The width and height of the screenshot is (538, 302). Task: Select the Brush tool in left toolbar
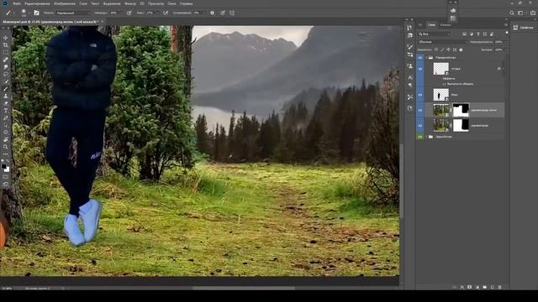tap(6, 89)
